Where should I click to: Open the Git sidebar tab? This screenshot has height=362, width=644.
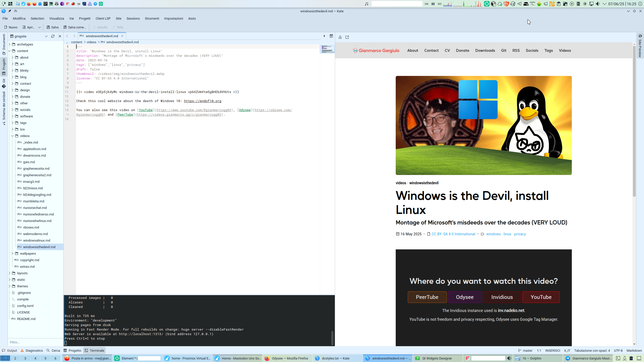[x=4, y=83]
